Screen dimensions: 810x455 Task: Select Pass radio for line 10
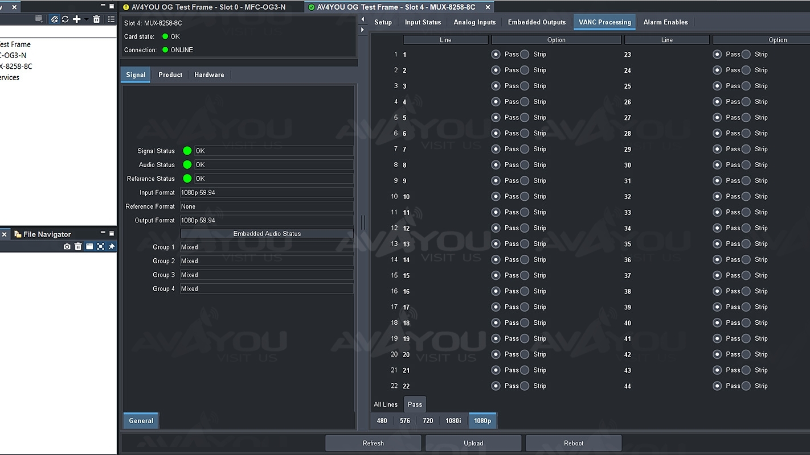496,197
